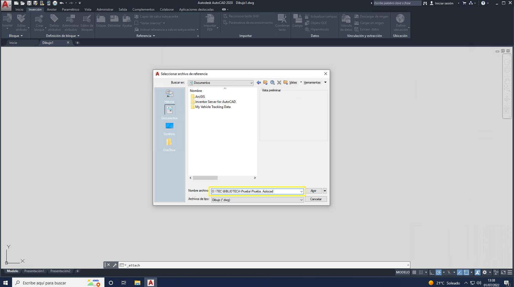Toggle ortho mode in status bar
This screenshot has width=514, height=287.
pyautogui.click(x=432, y=272)
